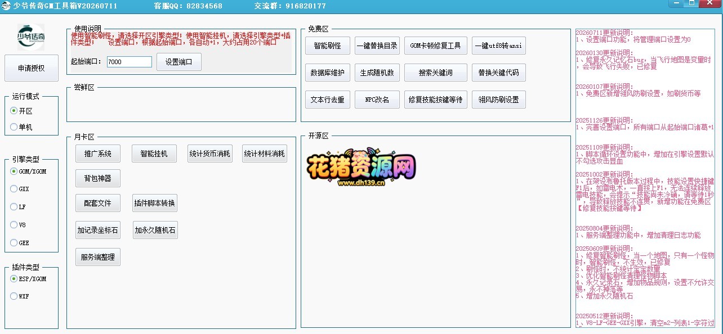
Task: Open 统计货币消耗
Action: pyautogui.click(x=210, y=154)
